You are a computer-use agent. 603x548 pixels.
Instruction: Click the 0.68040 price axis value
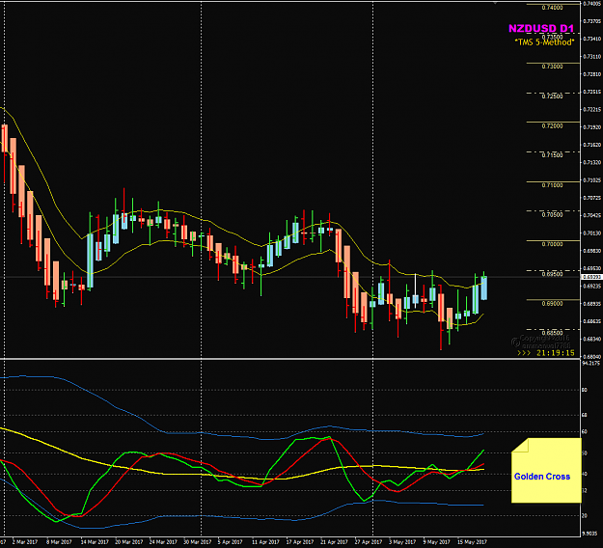click(x=592, y=356)
